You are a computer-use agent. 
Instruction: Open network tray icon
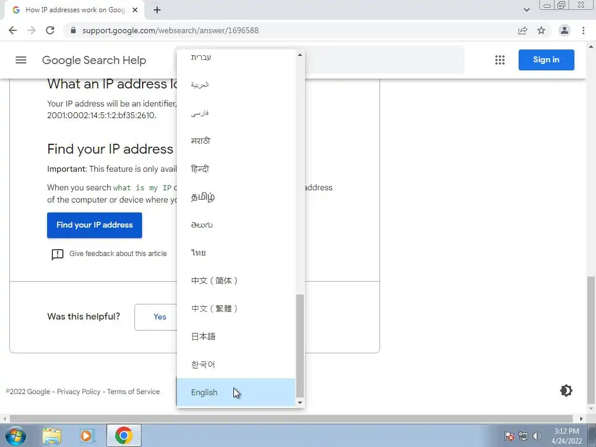(x=523, y=436)
